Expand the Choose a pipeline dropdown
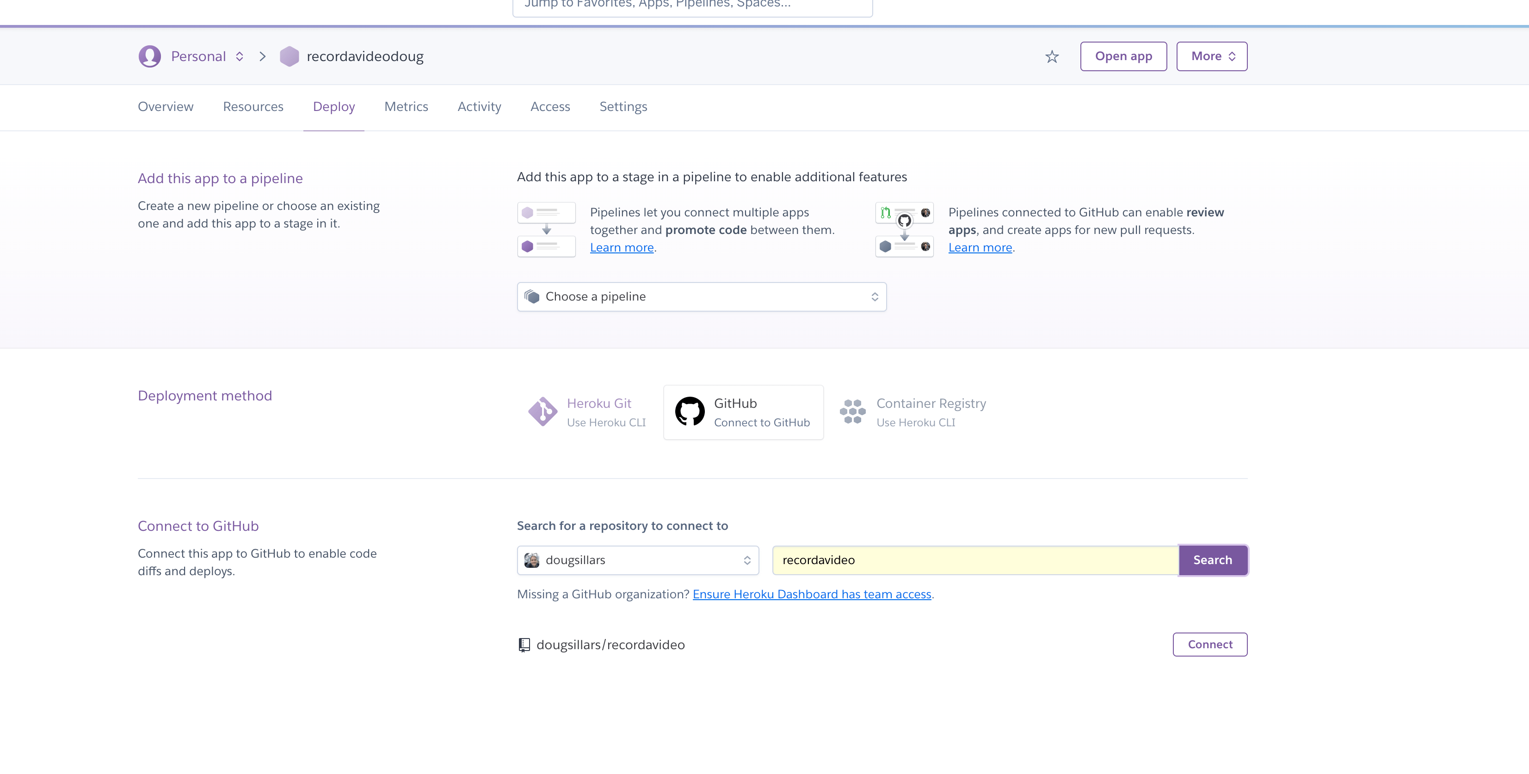This screenshot has width=1529, height=774. pyautogui.click(x=702, y=296)
